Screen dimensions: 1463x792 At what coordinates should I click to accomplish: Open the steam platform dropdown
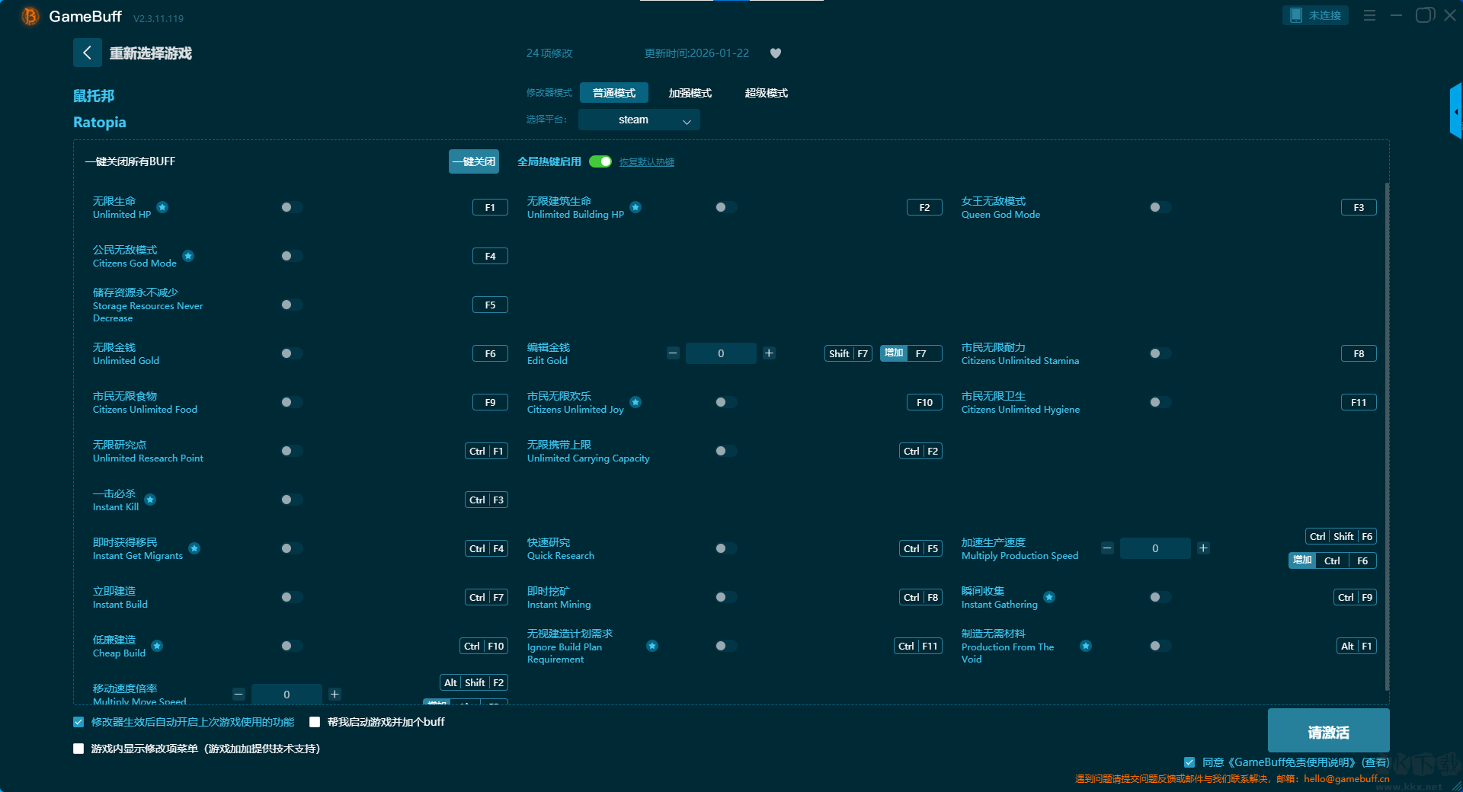pyautogui.click(x=639, y=120)
